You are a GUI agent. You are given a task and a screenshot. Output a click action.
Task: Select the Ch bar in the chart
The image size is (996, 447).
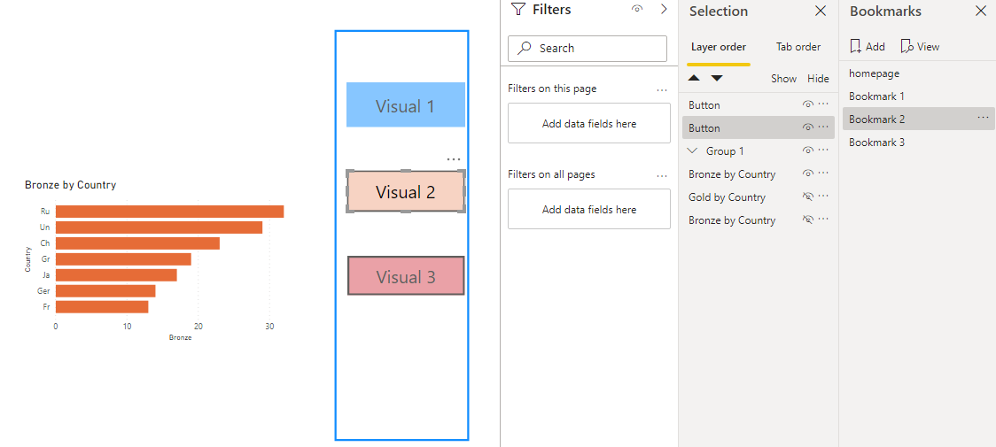pyautogui.click(x=138, y=243)
